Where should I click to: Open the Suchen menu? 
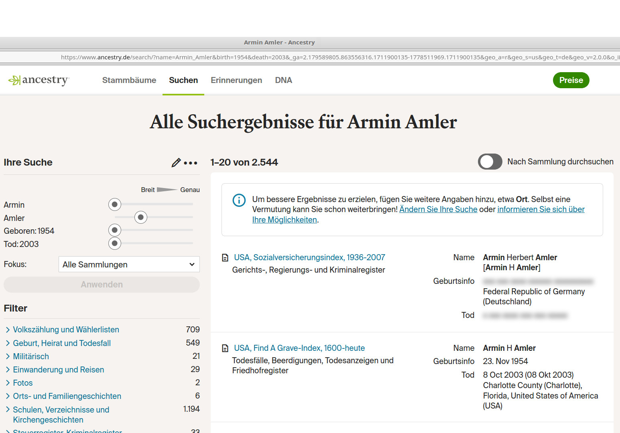click(183, 80)
